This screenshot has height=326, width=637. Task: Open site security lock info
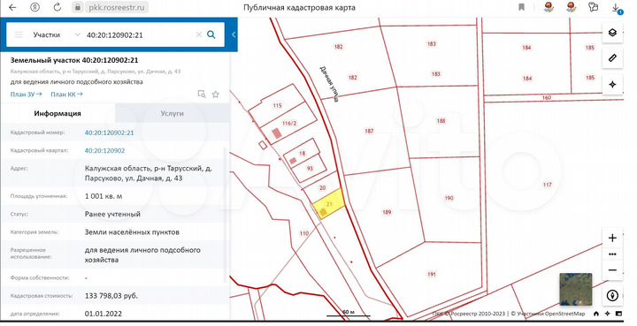(77, 7)
